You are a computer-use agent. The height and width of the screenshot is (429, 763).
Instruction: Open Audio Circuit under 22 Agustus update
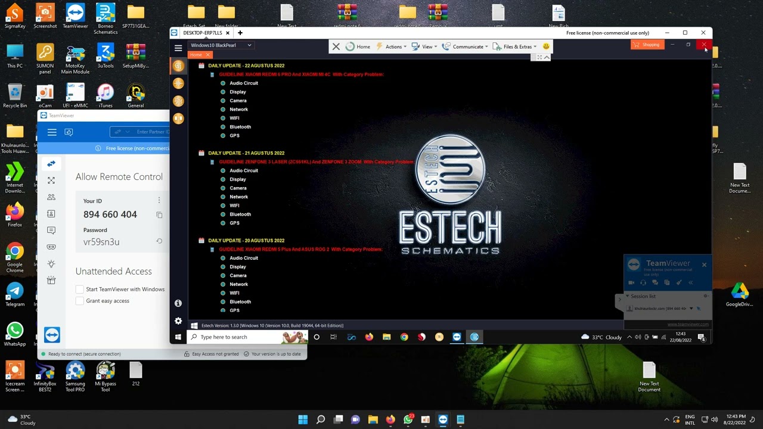[244, 83]
